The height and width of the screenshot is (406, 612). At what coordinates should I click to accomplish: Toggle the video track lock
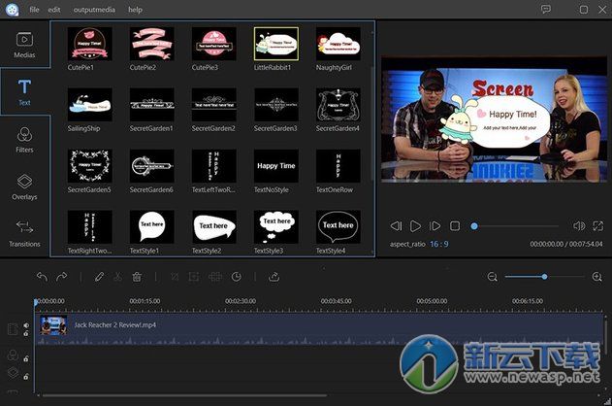coord(26,334)
